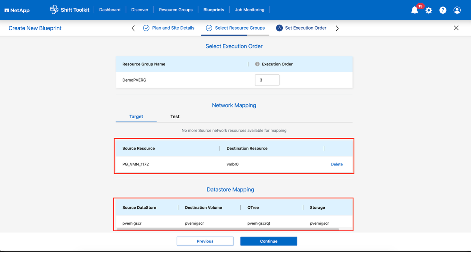Select the Set Execution Order step

coord(305,28)
